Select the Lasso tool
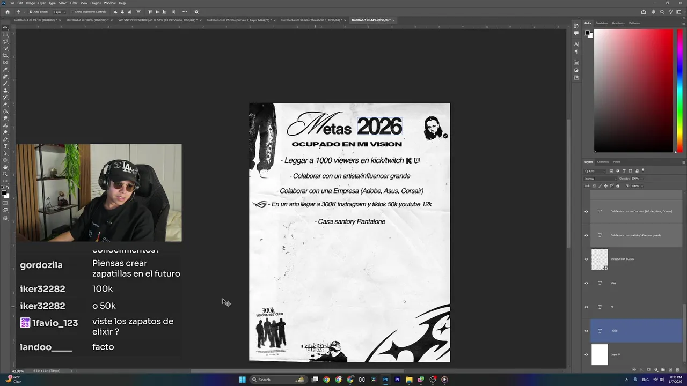The height and width of the screenshot is (386, 687). point(5,41)
